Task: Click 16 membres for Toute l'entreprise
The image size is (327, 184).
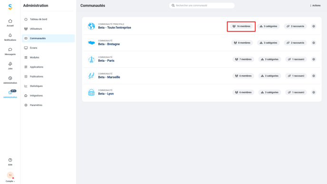Action: pyautogui.click(x=241, y=26)
